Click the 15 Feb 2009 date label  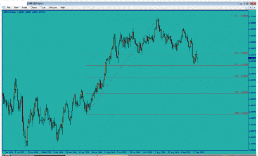pos(45,152)
